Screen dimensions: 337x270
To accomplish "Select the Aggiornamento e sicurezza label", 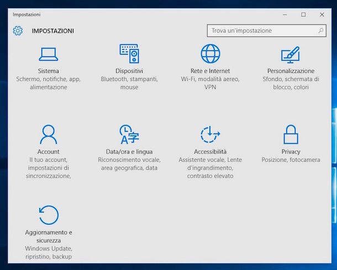I will point(49,236).
